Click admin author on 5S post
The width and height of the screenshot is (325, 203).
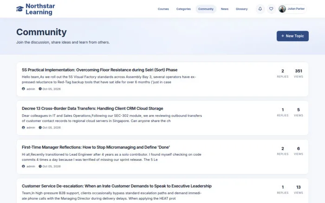tap(31, 89)
